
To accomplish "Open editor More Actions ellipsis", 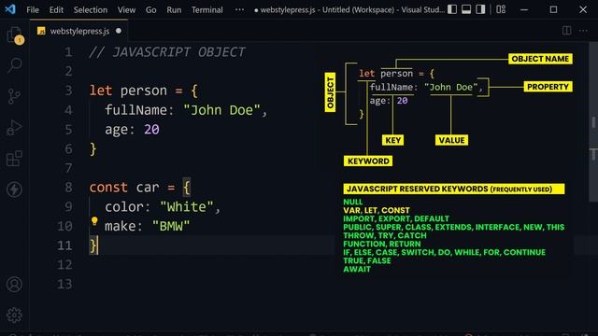I will 583,31.
